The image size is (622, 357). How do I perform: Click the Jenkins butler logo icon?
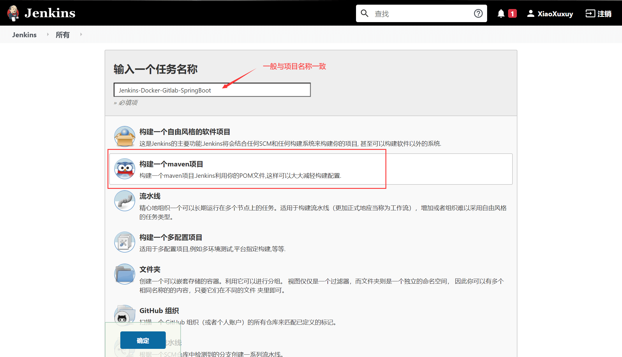point(13,13)
